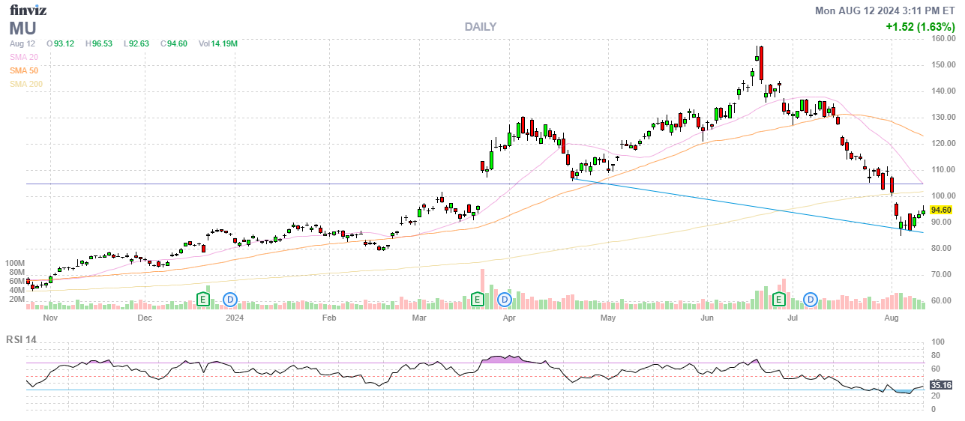Expand the RSI 14 indicator label
Image resolution: width=965 pixels, height=421 pixels.
pos(22,339)
